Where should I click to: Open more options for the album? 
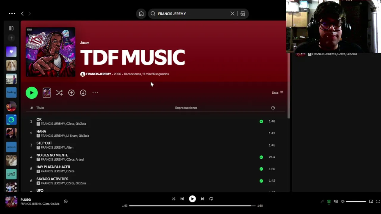[95, 93]
